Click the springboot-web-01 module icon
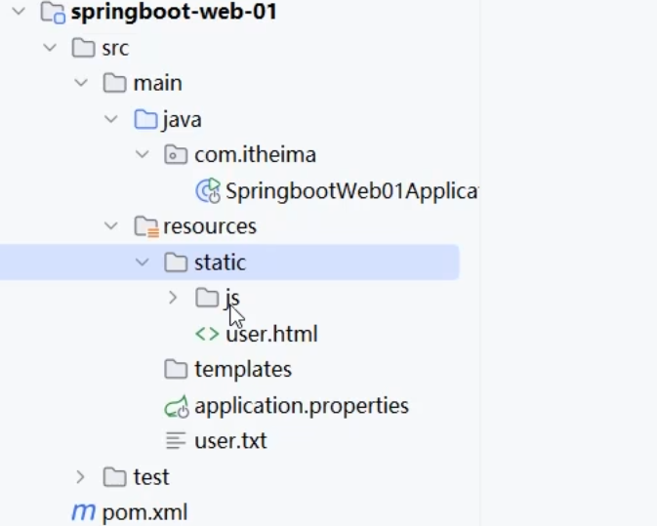The height and width of the screenshot is (526, 657). (x=53, y=13)
